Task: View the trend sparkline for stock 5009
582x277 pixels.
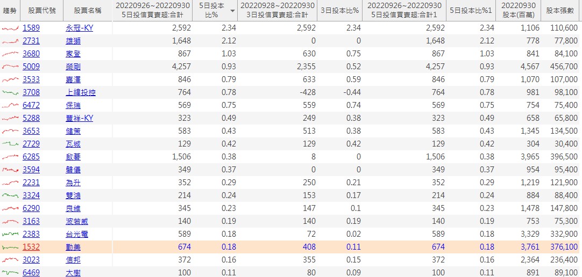Action: pos(10,67)
